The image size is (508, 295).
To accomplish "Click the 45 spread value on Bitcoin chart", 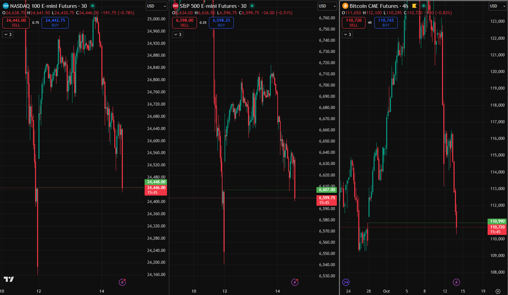I will click(x=369, y=23).
